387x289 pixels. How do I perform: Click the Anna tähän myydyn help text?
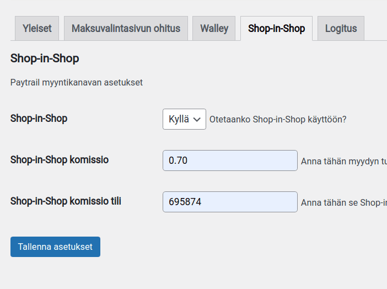tap(343, 162)
